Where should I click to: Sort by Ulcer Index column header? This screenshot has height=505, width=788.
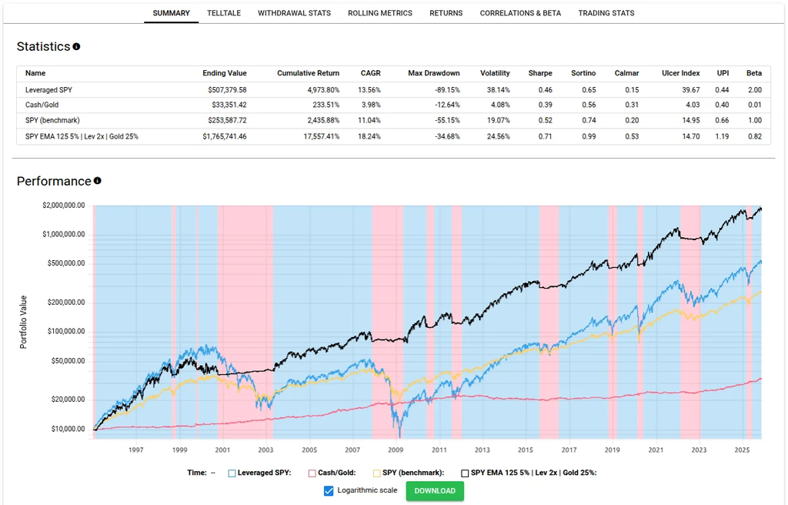pos(680,73)
